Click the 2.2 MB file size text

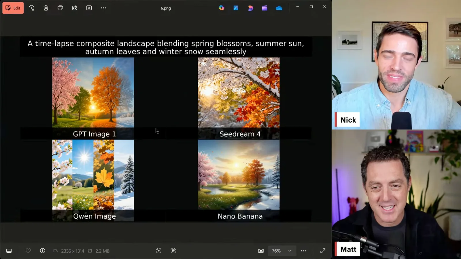coord(102,251)
